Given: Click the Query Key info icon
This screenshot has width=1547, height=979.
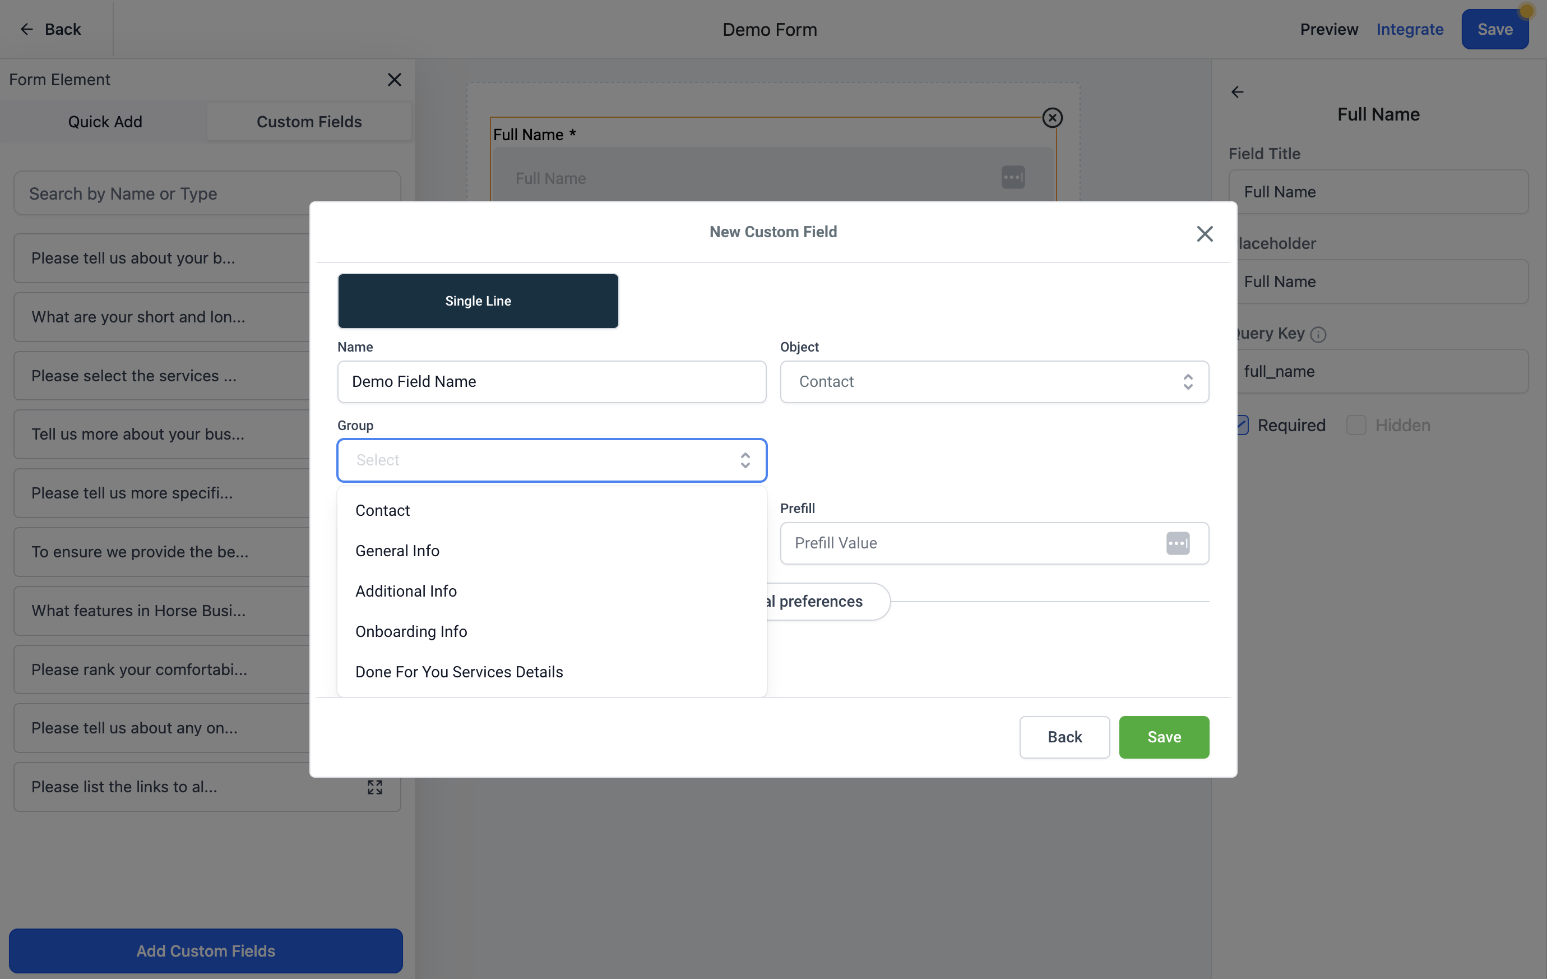Looking at the screenshot, I should [1318, 334].
